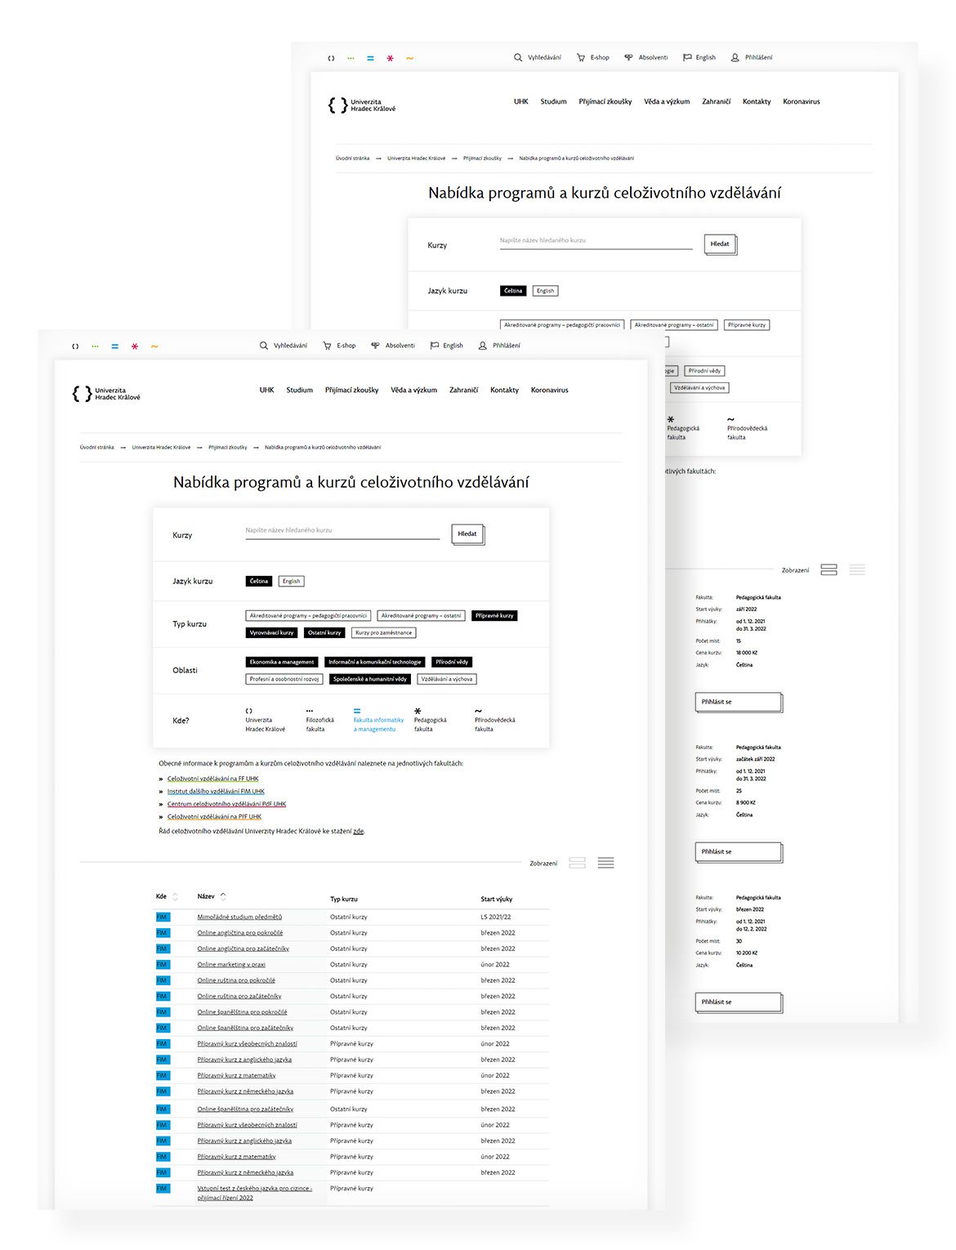Sort the table by the Název column arrows
Image resolution: width=956 pixels, height=1250 pixels.
coord(223,896)
